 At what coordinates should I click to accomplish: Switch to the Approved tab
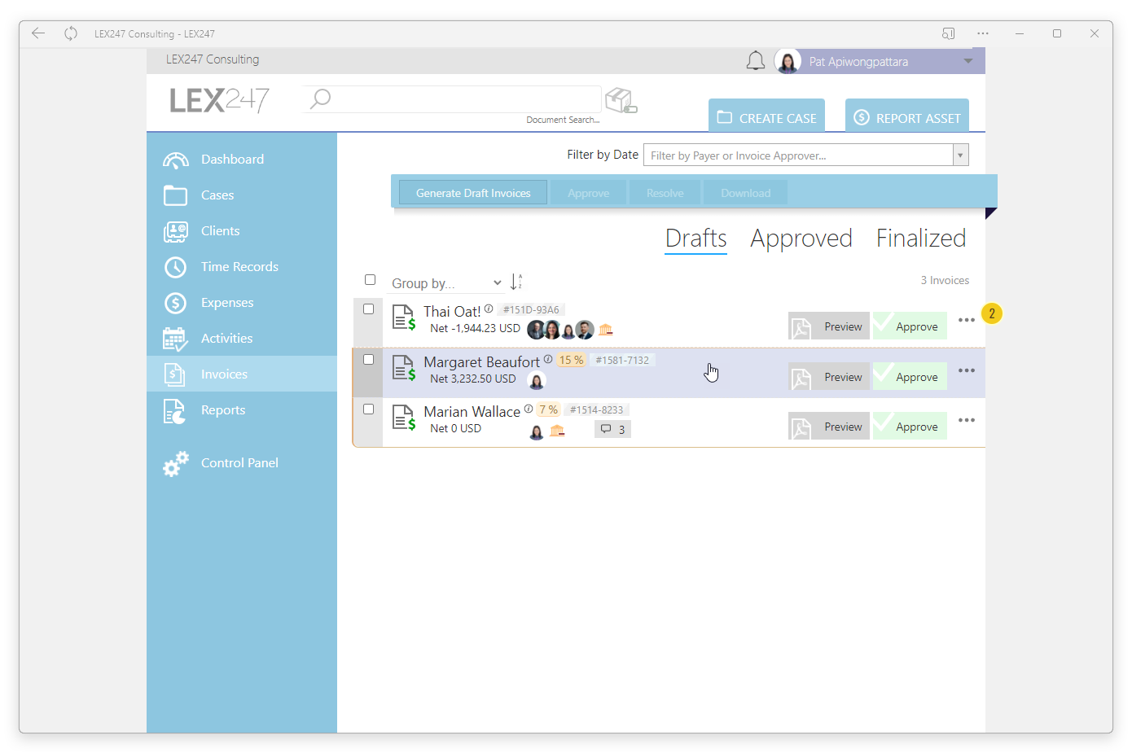[x=801, y=239]
